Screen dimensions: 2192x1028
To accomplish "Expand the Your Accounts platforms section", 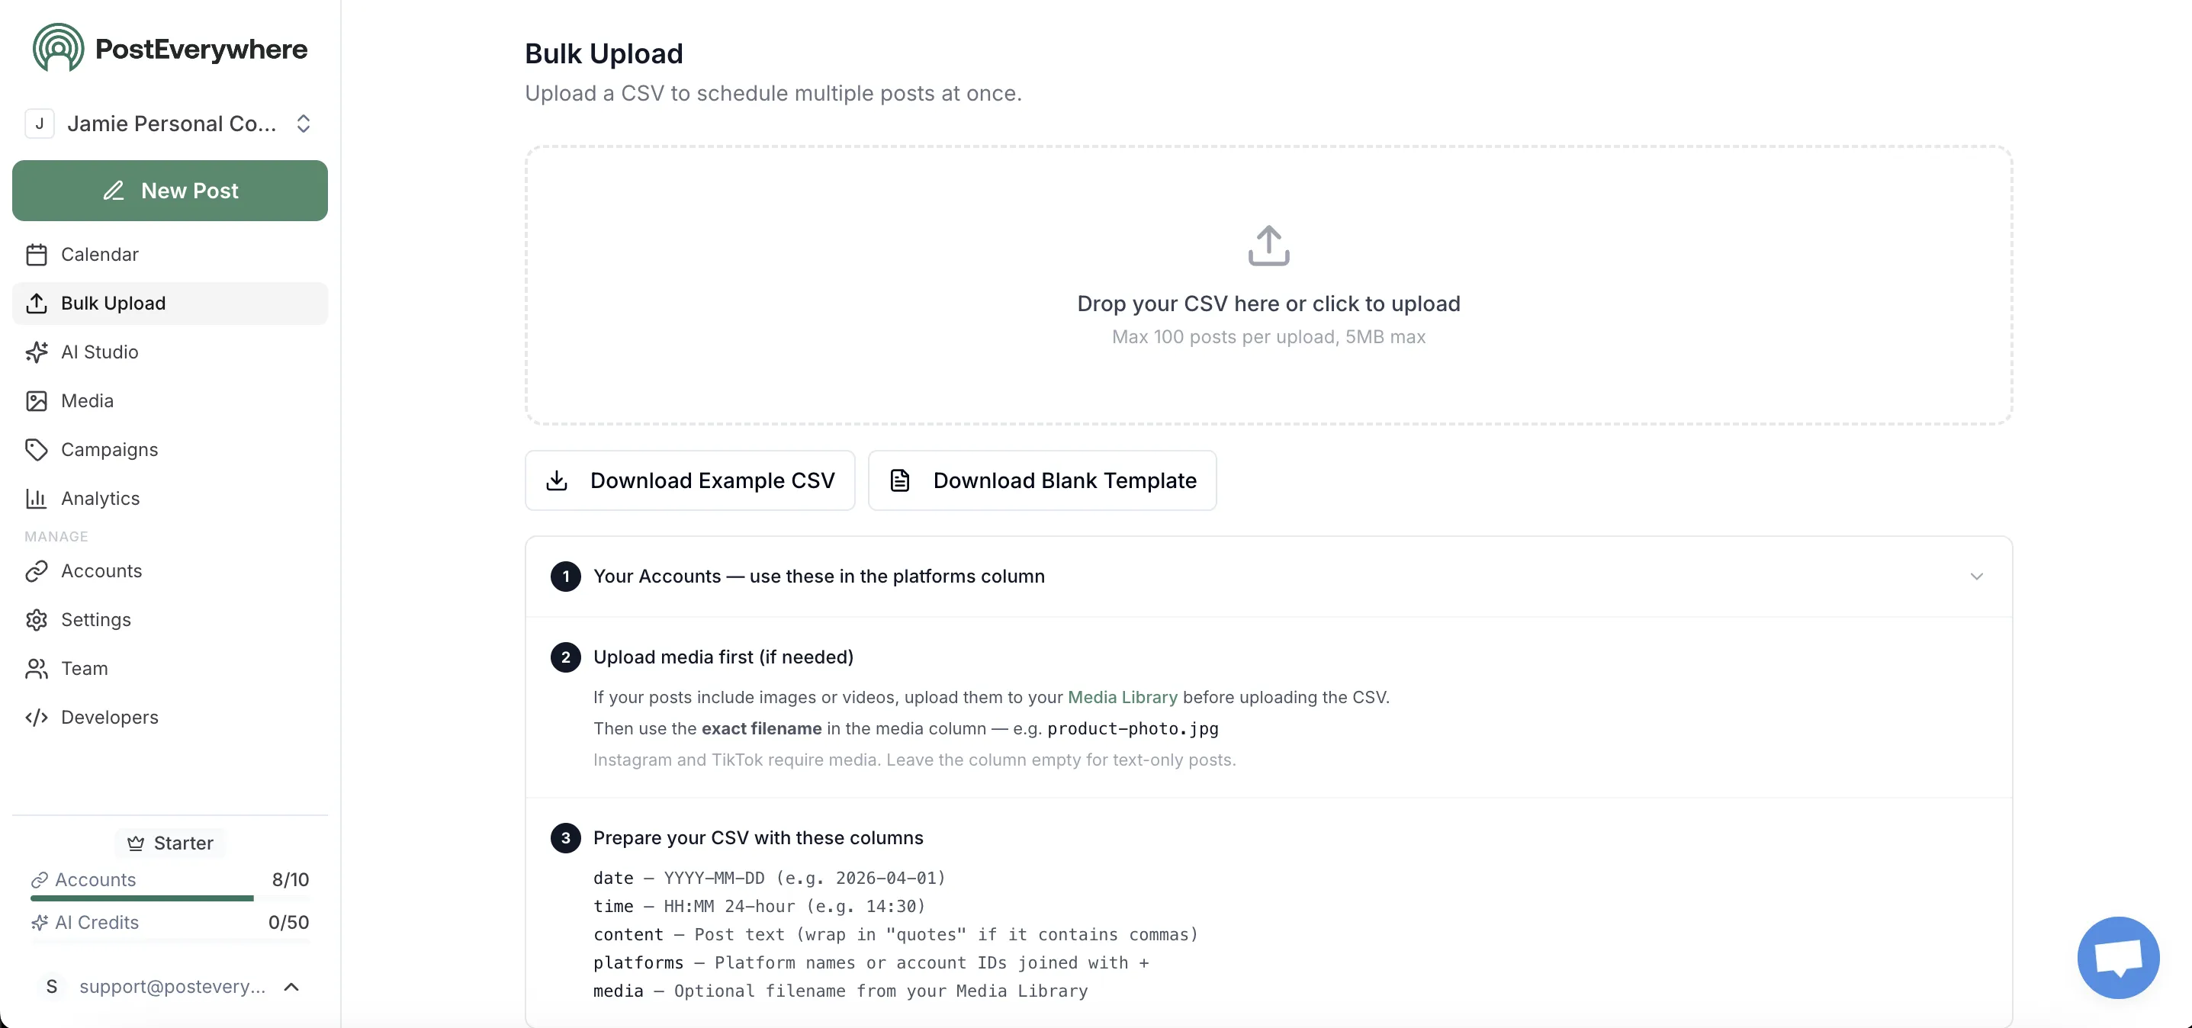I will point(1977,576).
